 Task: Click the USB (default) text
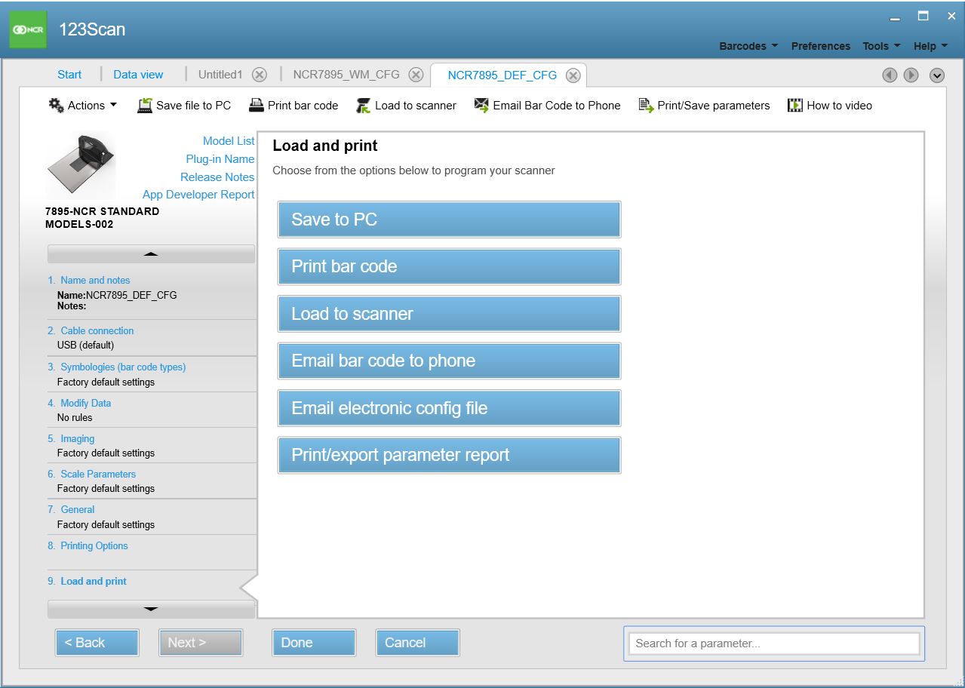point(85,346)
